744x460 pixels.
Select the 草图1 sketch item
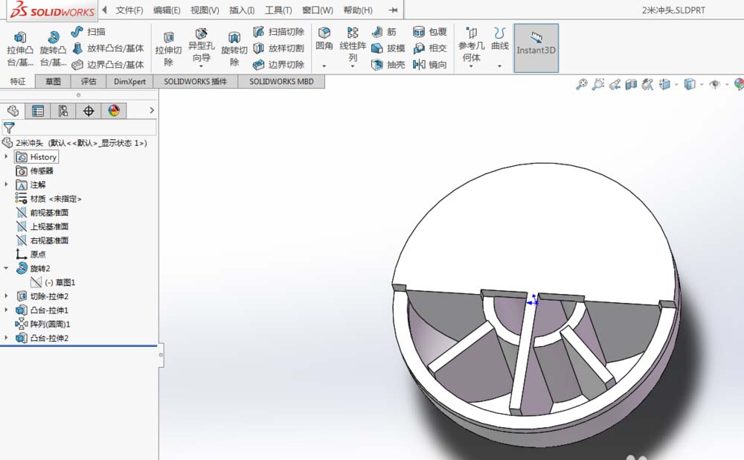click(53, 282)
